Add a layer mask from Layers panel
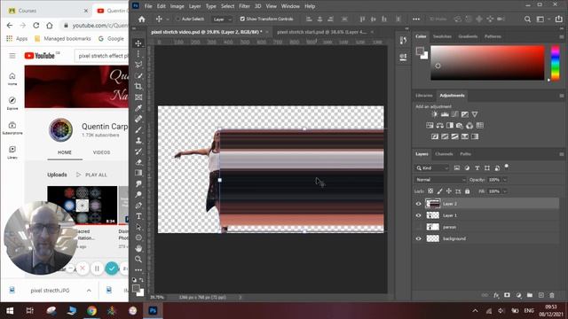 coord(507,295)
